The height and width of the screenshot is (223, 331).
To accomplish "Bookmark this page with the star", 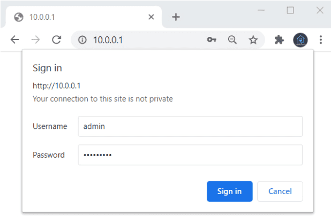I will [x=253, y=40].
